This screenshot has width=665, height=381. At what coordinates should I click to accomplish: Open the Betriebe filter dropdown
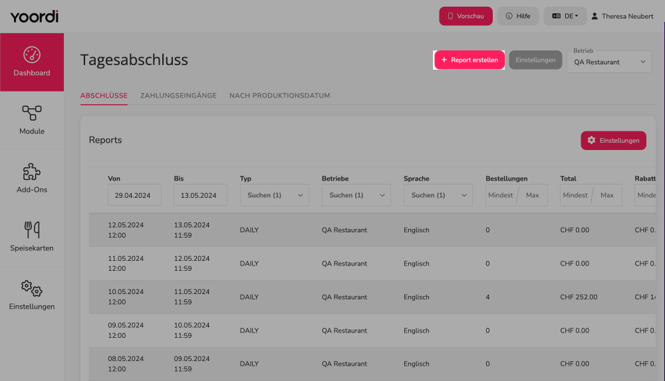click(x=356, y=195)
